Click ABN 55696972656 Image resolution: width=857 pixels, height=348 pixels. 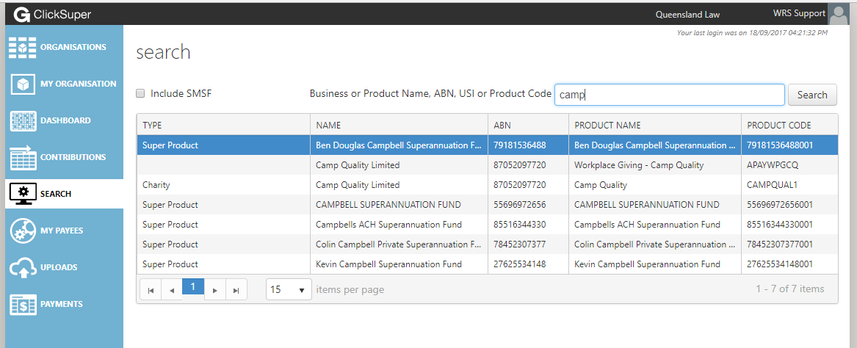[x=519, y=205]
